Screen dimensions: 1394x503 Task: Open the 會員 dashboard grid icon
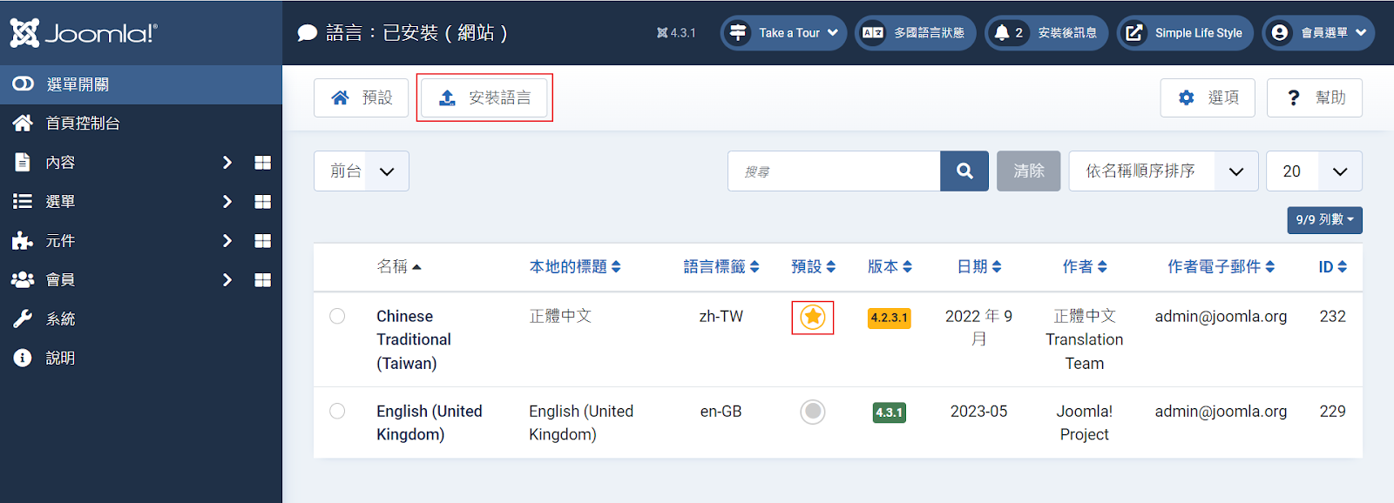(x=262, y=280)
